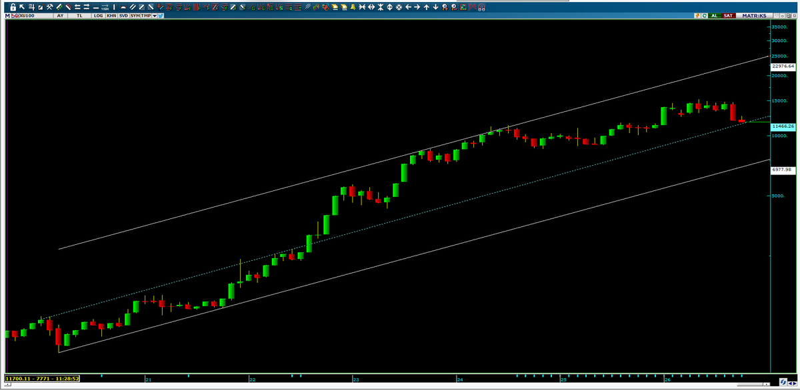Click the double left arrows icon
This screenshot has width=800, height=390.
(77, 7)
